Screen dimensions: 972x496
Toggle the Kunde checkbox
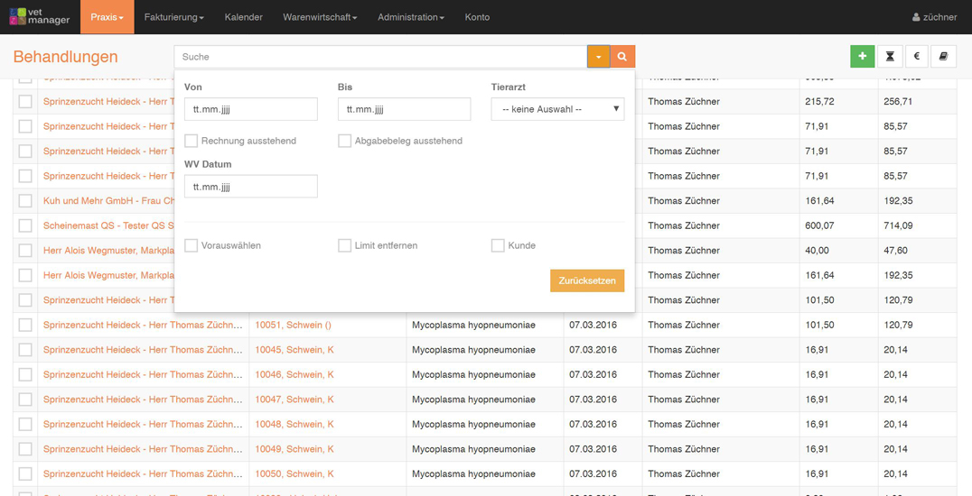click(x=498, y=245)
